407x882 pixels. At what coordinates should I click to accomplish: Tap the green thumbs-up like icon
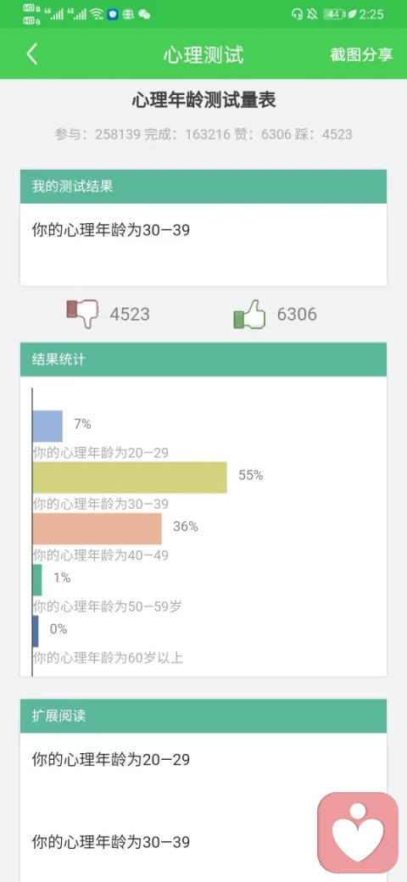pyautogui.click(x=249, y=314)
